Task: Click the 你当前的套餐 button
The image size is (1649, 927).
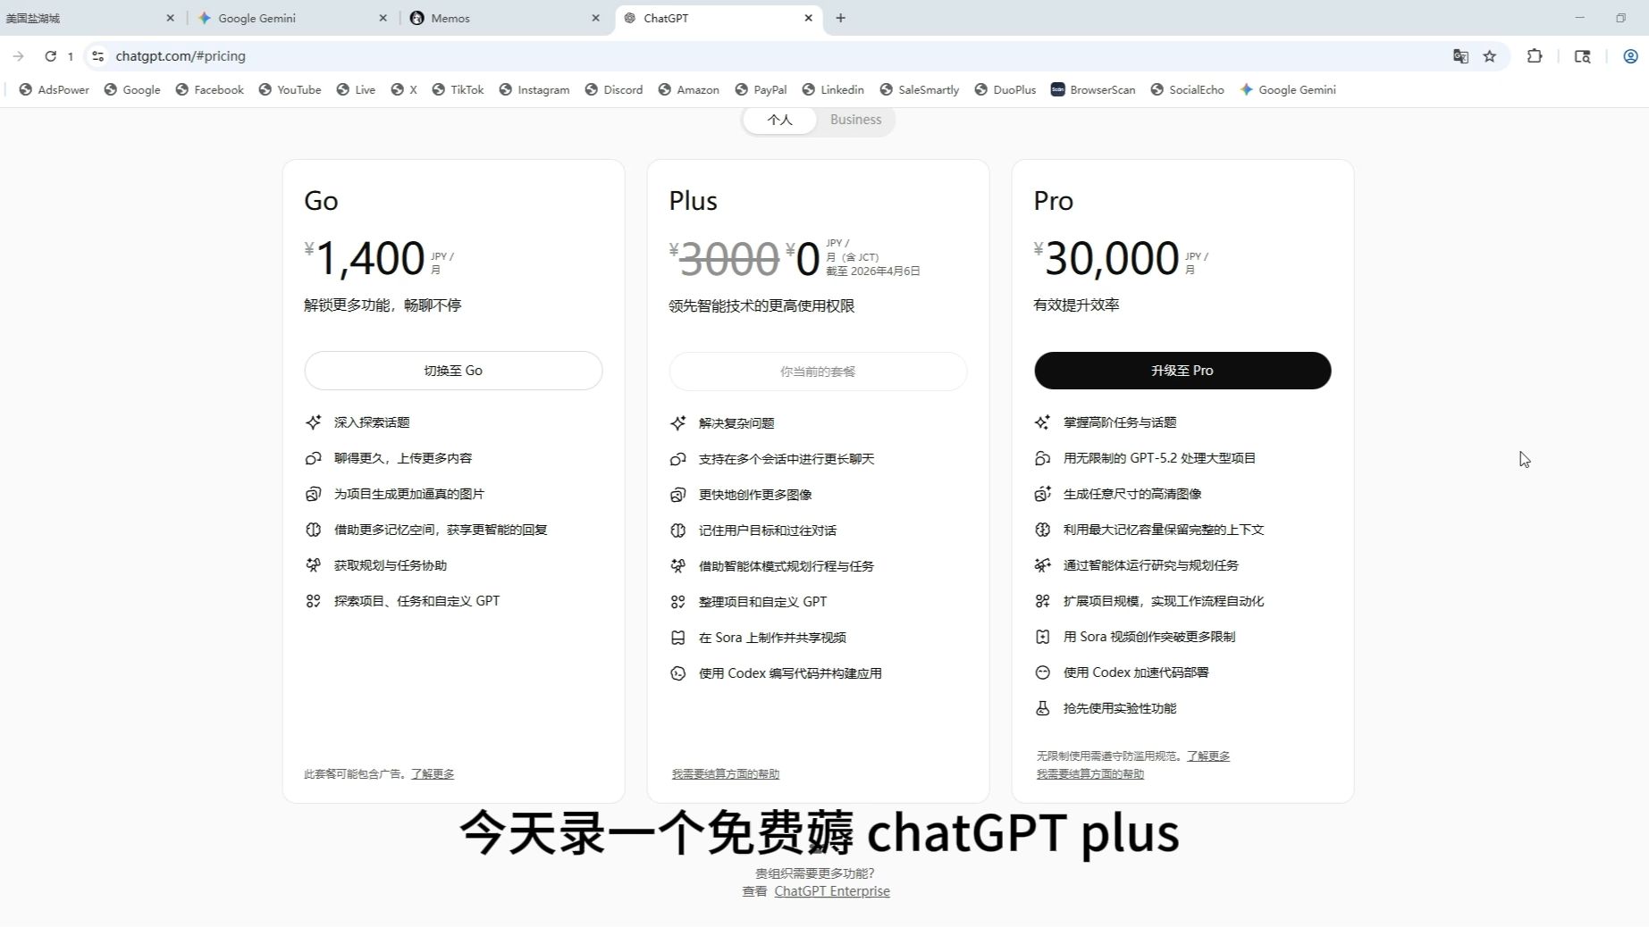Action: (x=818, y=372)
